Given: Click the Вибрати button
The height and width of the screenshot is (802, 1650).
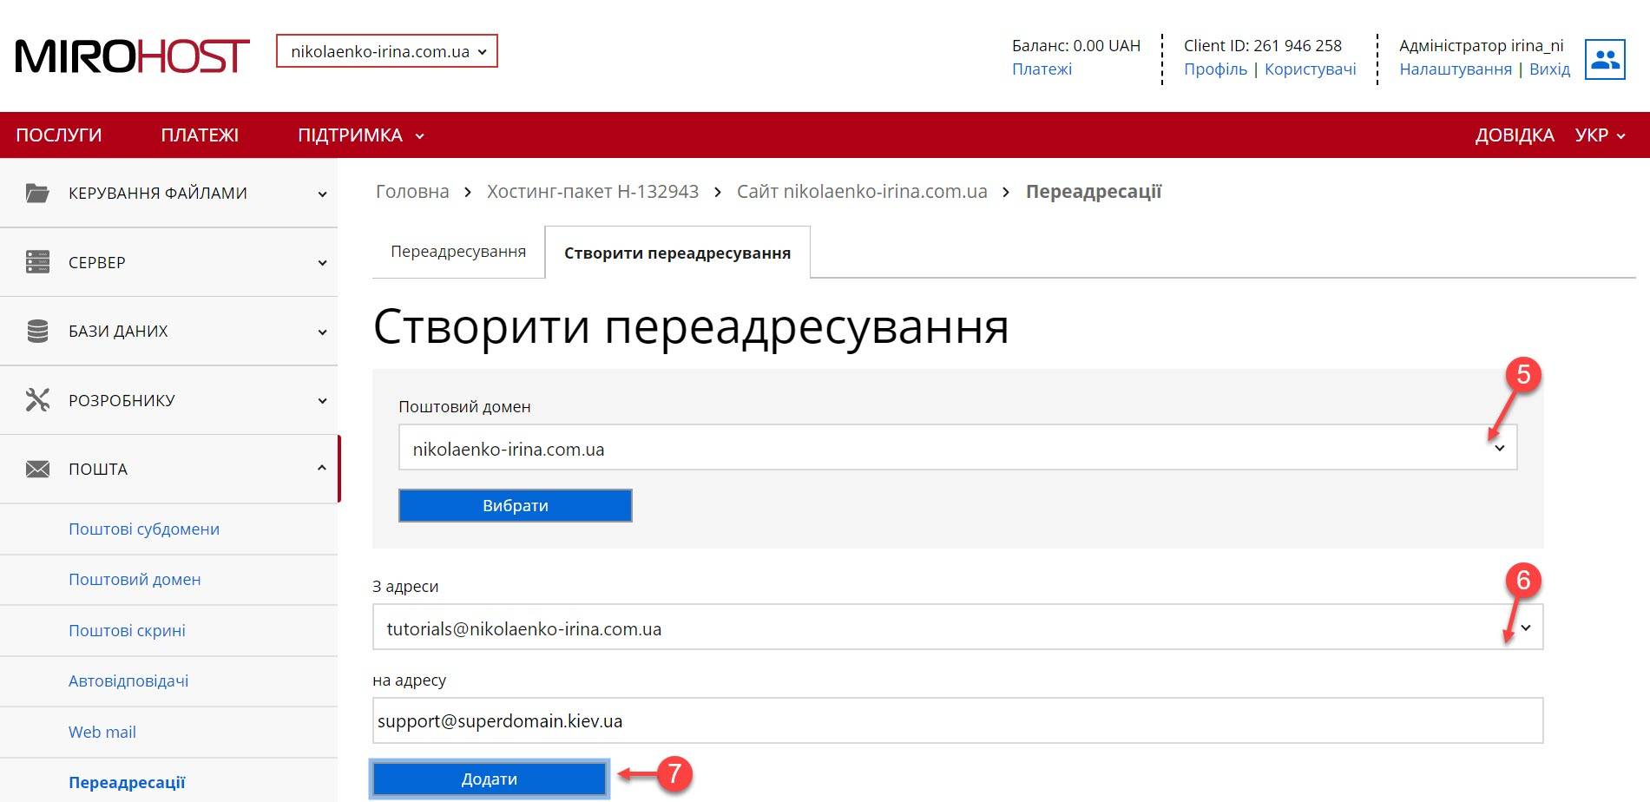Looking at the screenshot, I should point(516,505).
